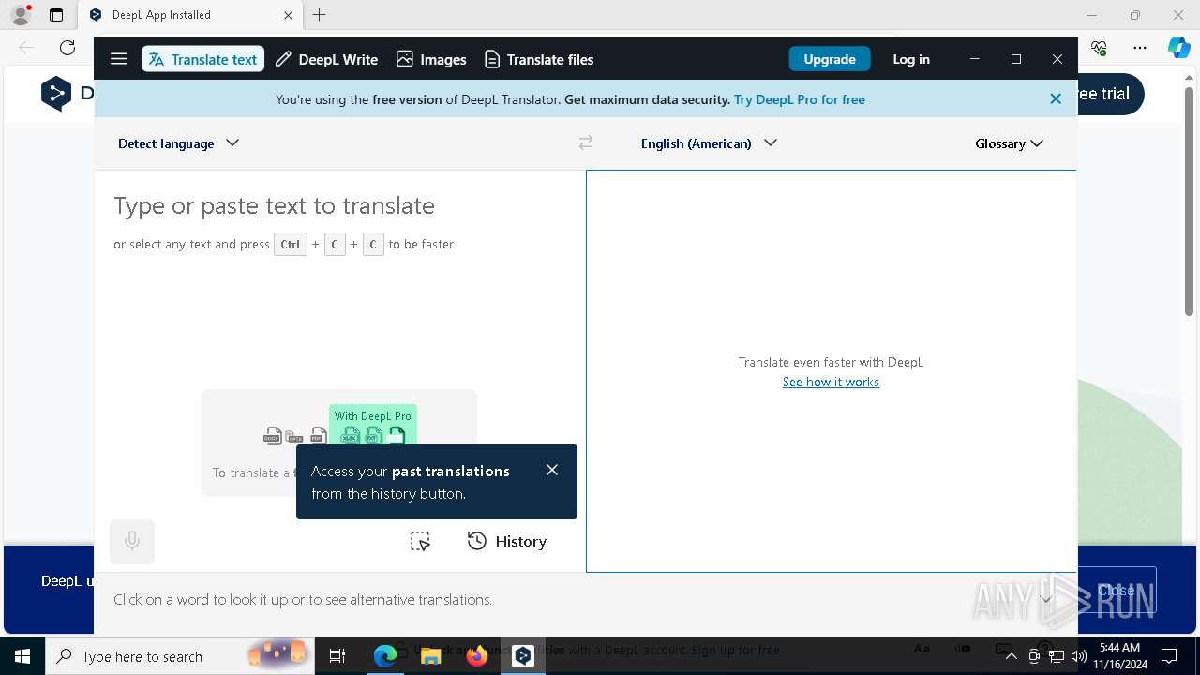Go to Translate files tab
1200x675 pixels.
coord(539,59)
